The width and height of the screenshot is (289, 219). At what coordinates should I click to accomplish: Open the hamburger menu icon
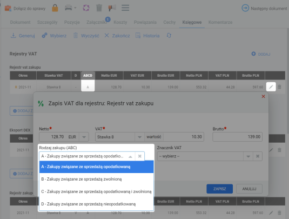click(x=125, y=8)
